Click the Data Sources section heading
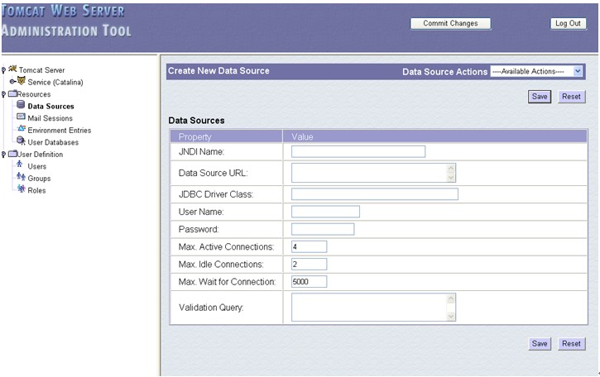This screenshot has height=377, width=600. click(x=196, y=121)
